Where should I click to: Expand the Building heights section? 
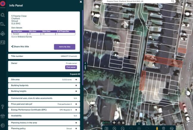76,91
